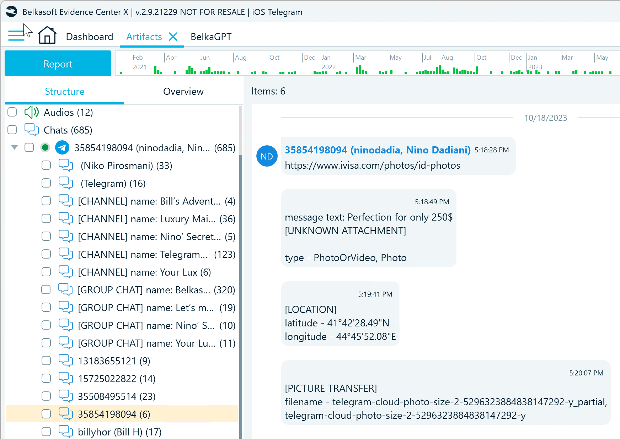Viewport: 620px width, 439px height.
Task: Click the Telegram app icon in tree
Action: click(62, 148)
